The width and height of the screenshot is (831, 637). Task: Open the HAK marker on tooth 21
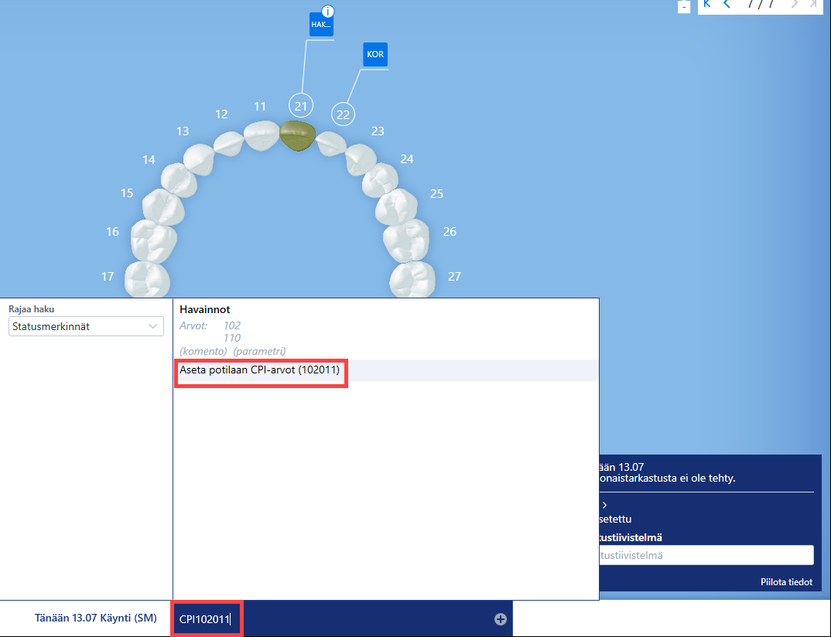[321, 25]
